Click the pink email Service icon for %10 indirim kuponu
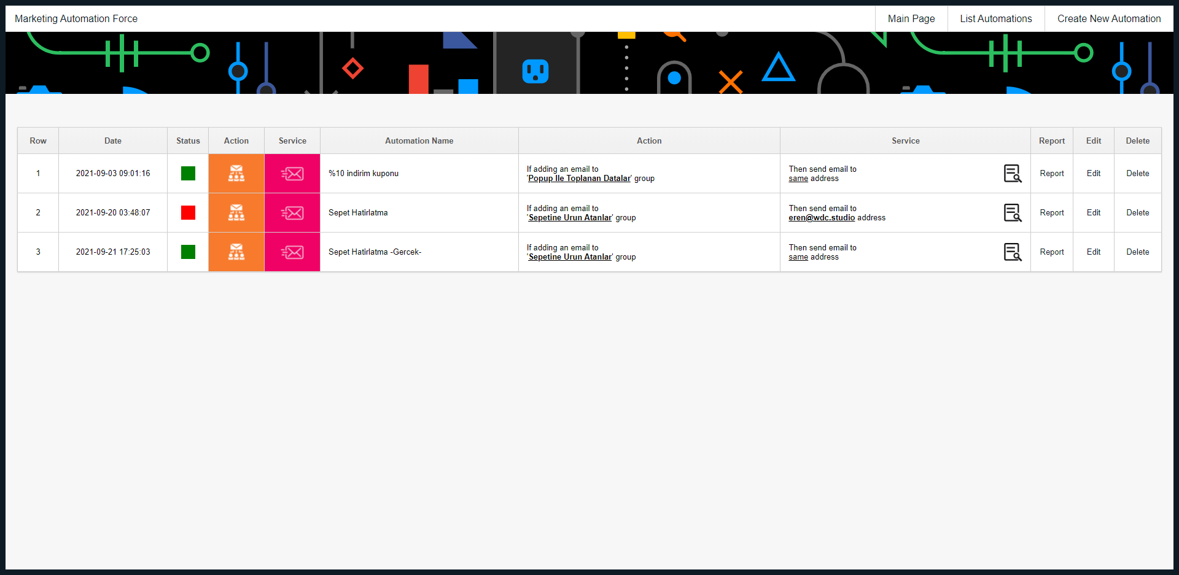 coord(292,174)
